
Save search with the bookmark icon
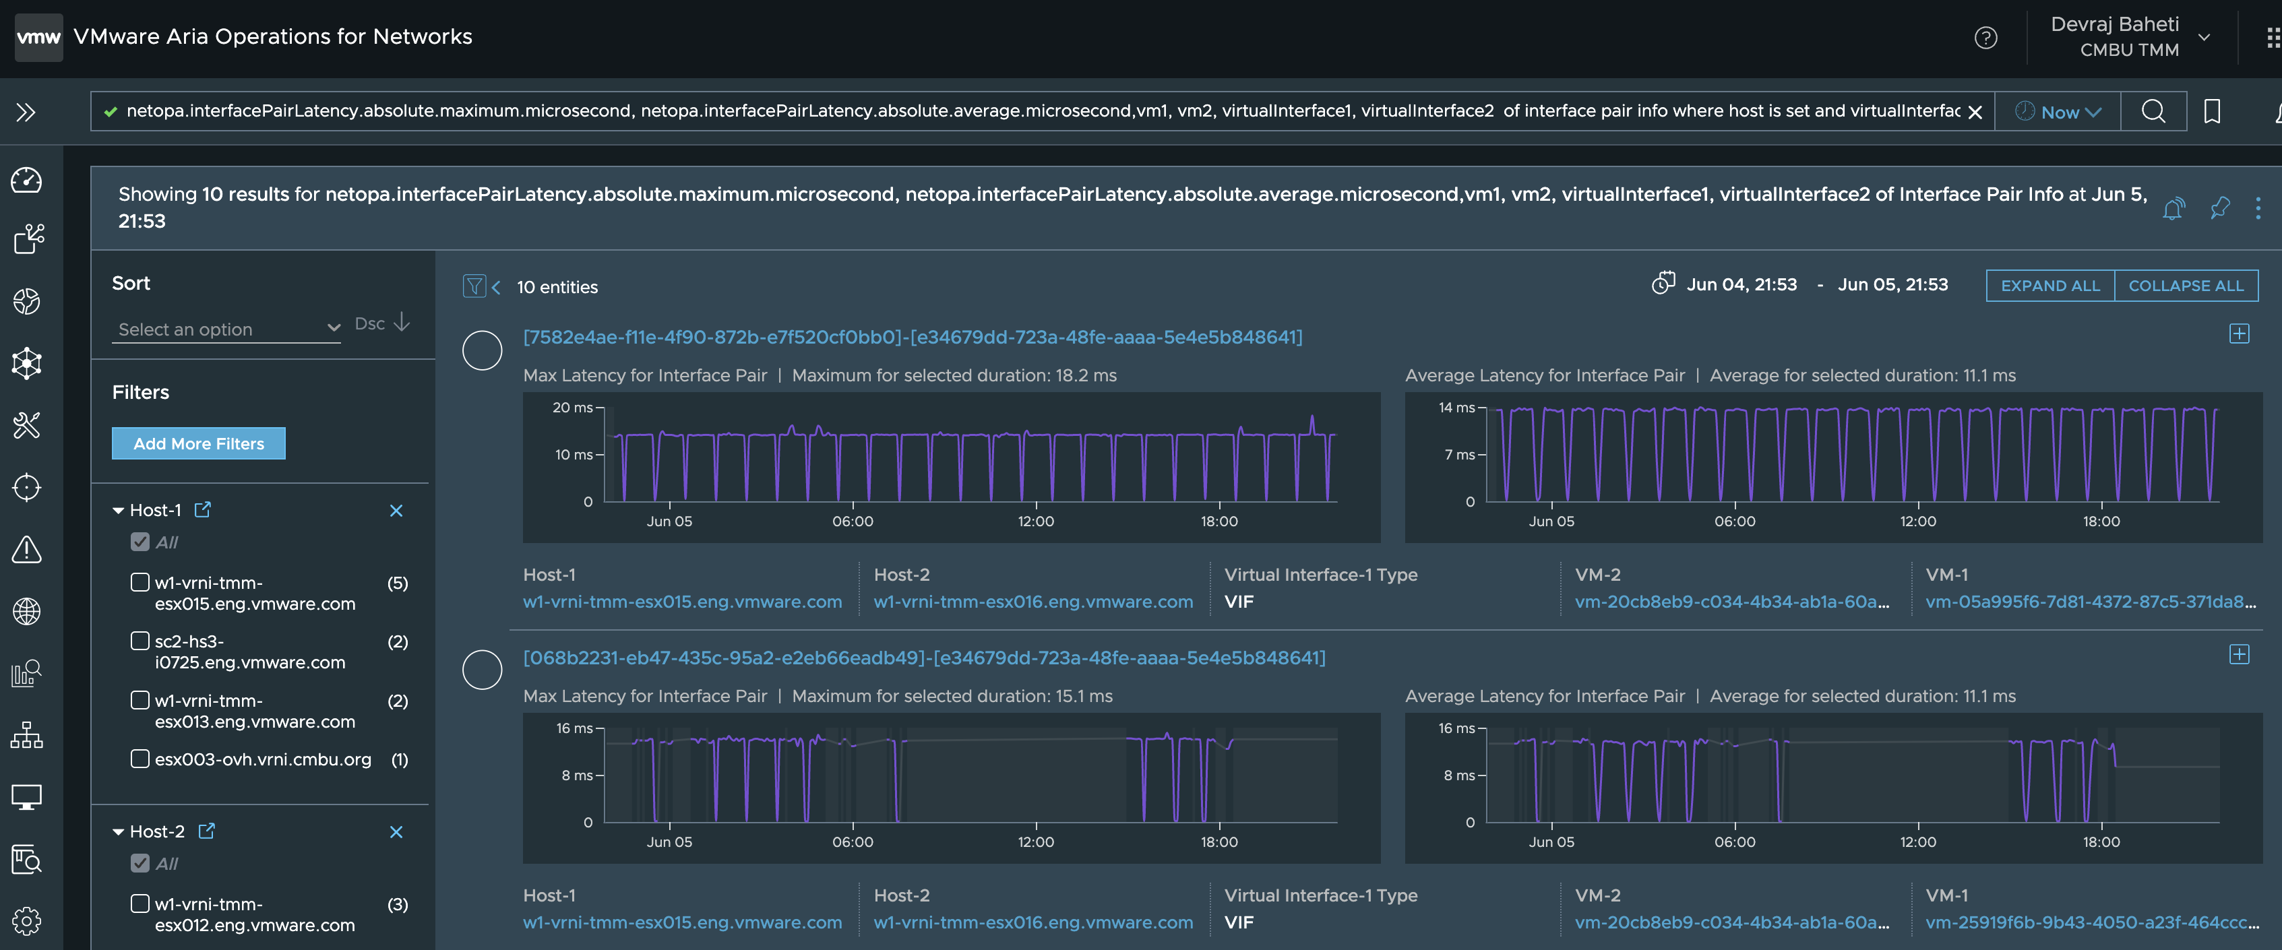(x=2212, y=112)
